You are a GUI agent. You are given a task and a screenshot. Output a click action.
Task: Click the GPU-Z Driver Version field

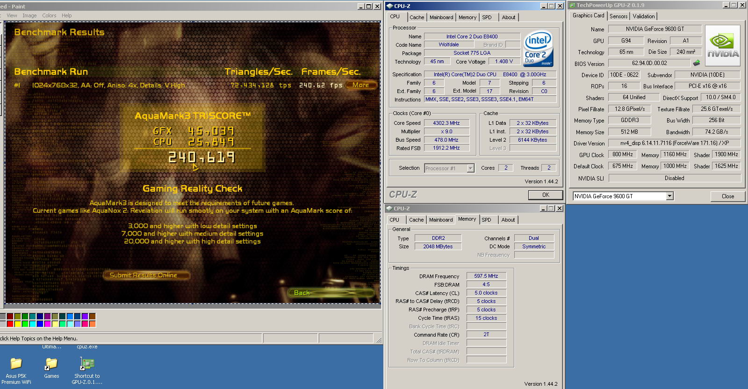pyautogui.click(x=675, y=143)
